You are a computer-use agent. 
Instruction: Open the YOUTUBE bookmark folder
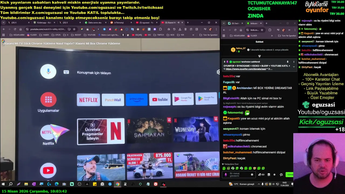(89, 35)
